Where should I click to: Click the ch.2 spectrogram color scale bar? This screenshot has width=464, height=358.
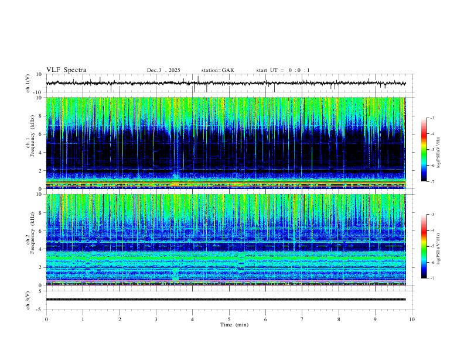424,246
